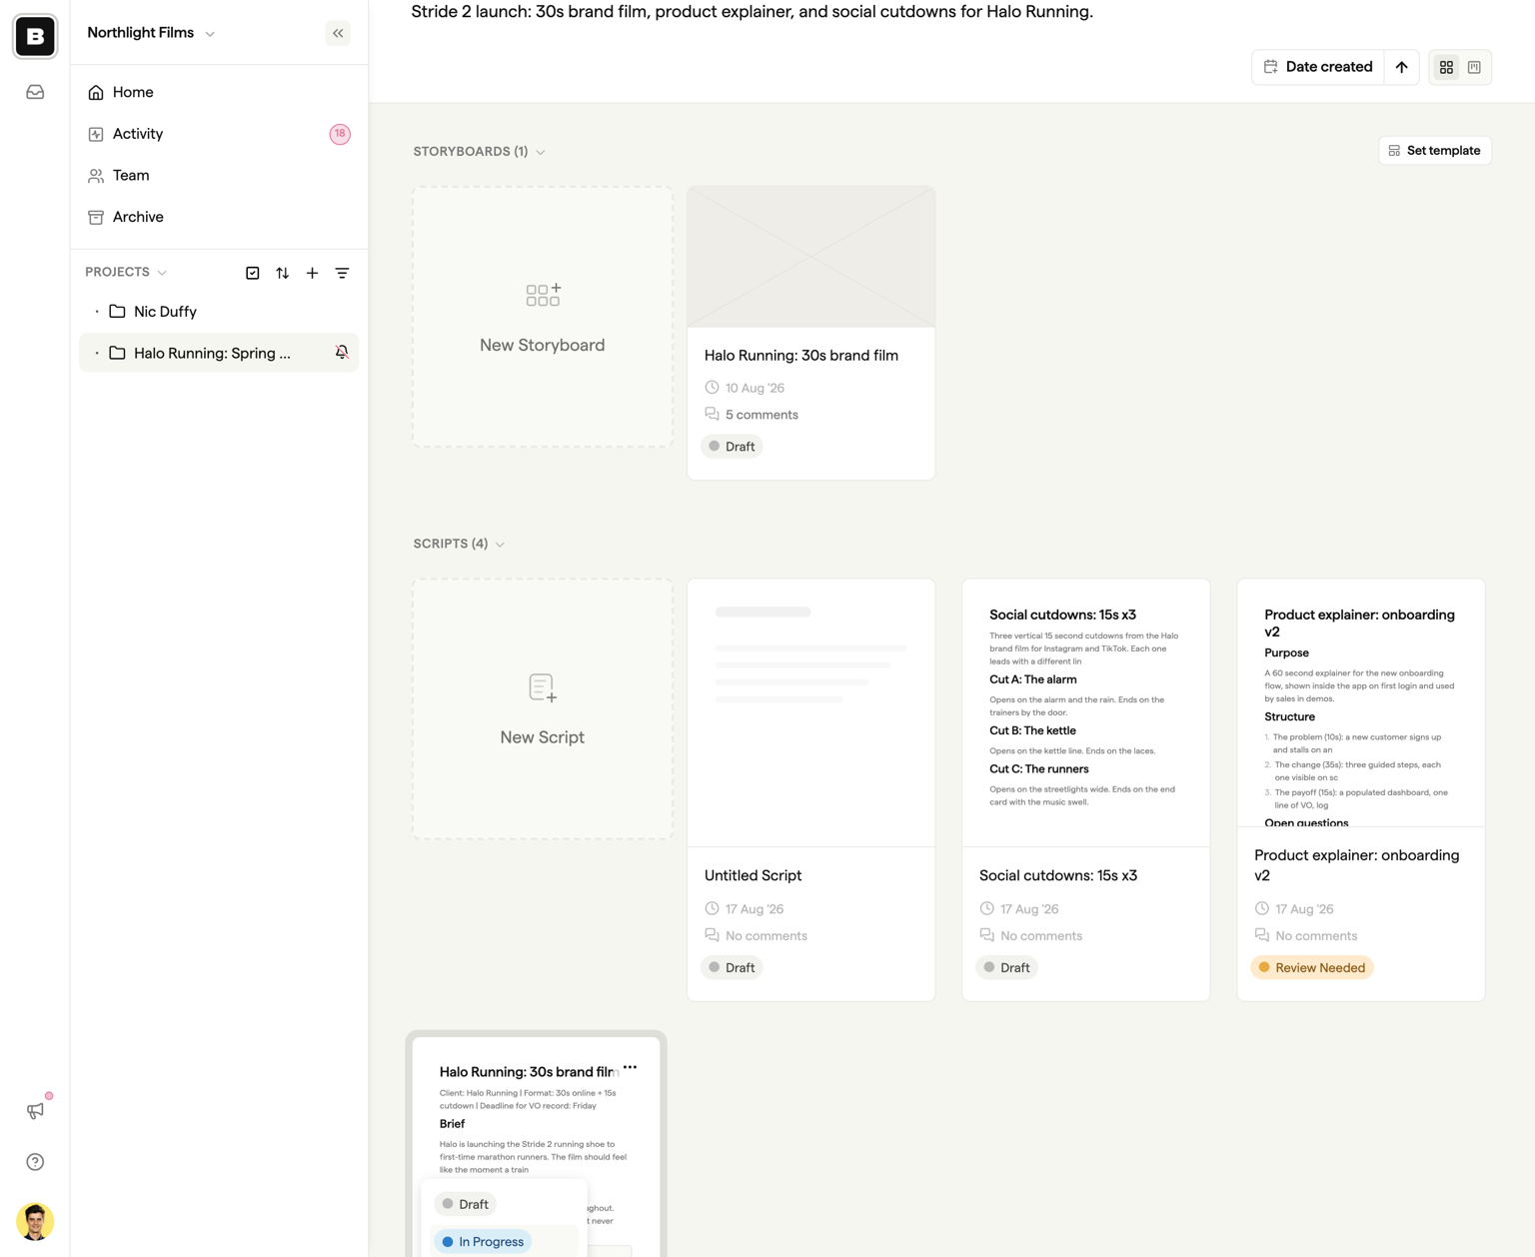This screenshot has height=1257, width=1535.
Task: Click Product explainer No comments text
Action: pyautogui.click(x=1316, y=936)
